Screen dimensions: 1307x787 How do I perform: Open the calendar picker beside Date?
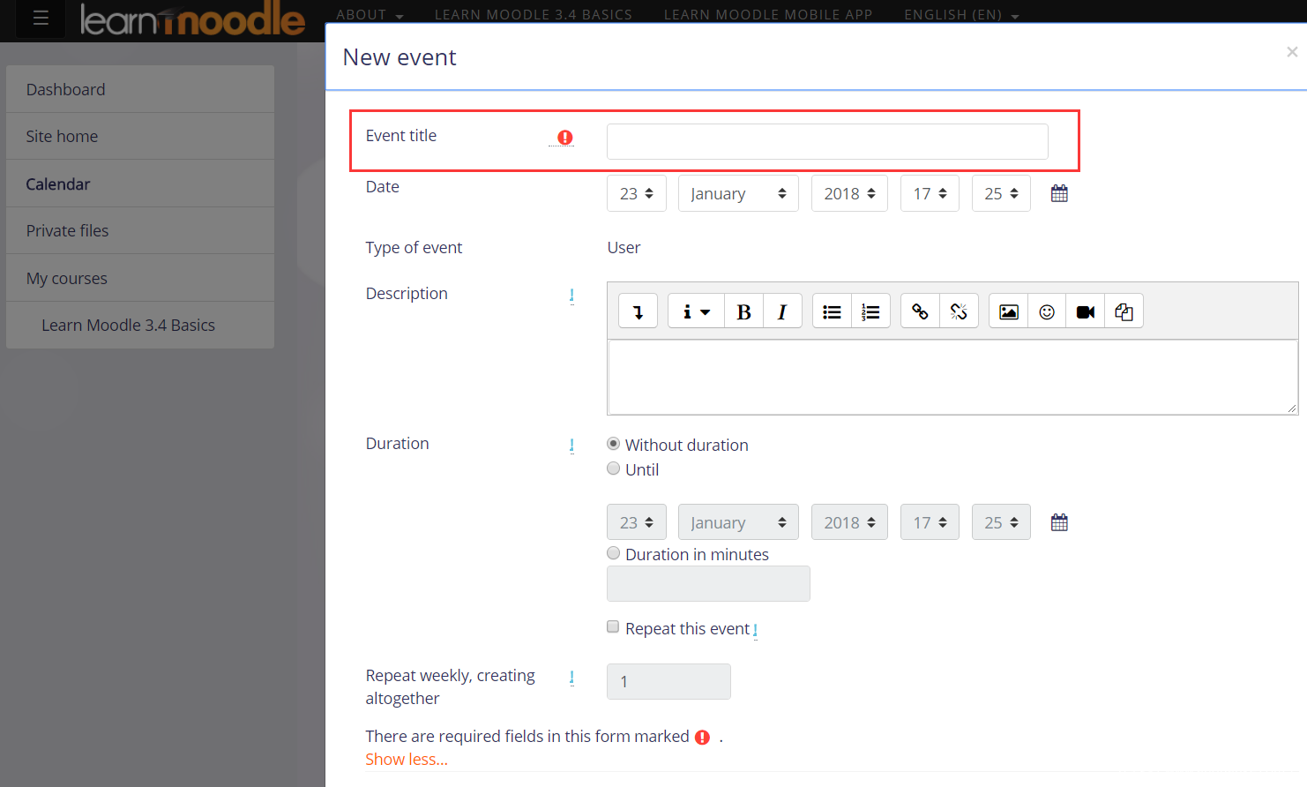[1059, 193]
